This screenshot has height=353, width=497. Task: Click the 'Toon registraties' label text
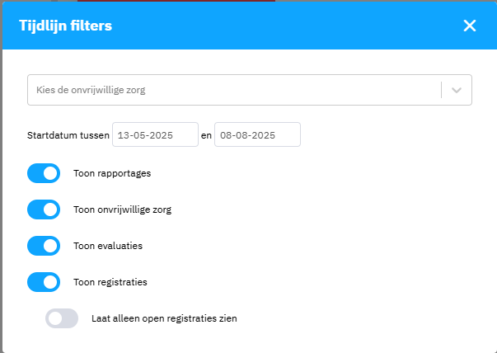(x=110, y=282)
